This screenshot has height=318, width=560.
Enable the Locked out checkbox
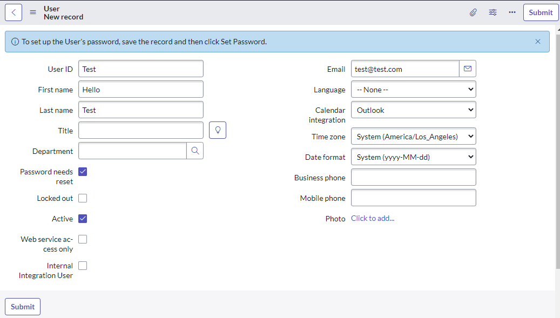click(x=83, y=198)
